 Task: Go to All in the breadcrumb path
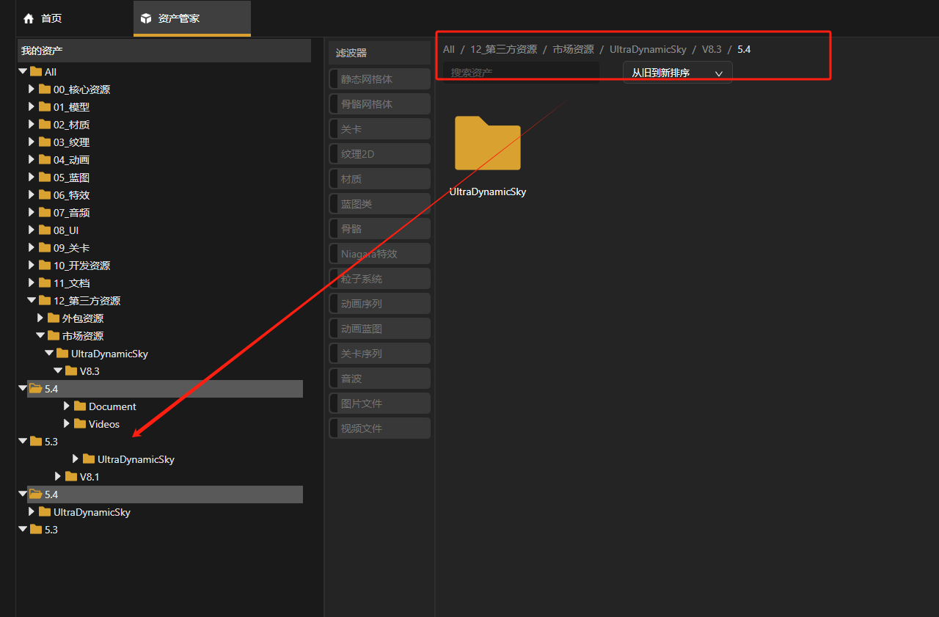pos(449,49)
